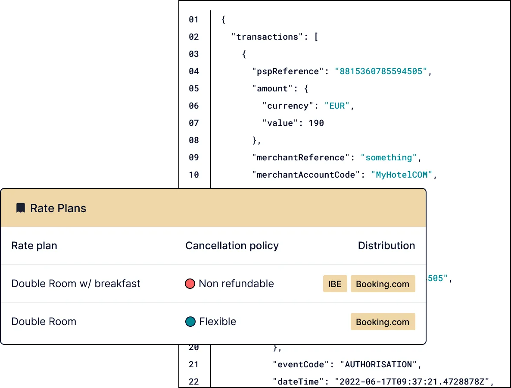Click the pspReference value 8815360785594505
511x388 pixels.
point(381,72)
